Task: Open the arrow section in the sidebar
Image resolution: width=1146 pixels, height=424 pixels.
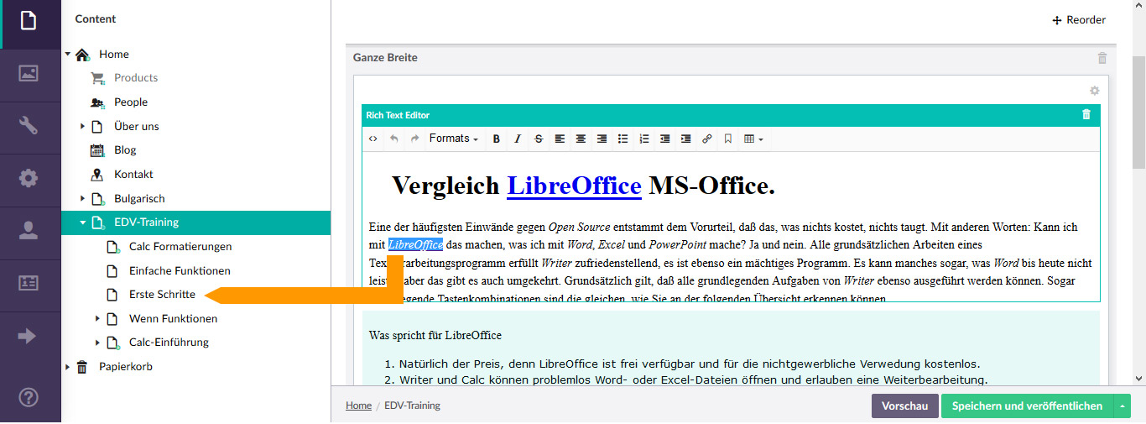Action: tap(28, 336)
